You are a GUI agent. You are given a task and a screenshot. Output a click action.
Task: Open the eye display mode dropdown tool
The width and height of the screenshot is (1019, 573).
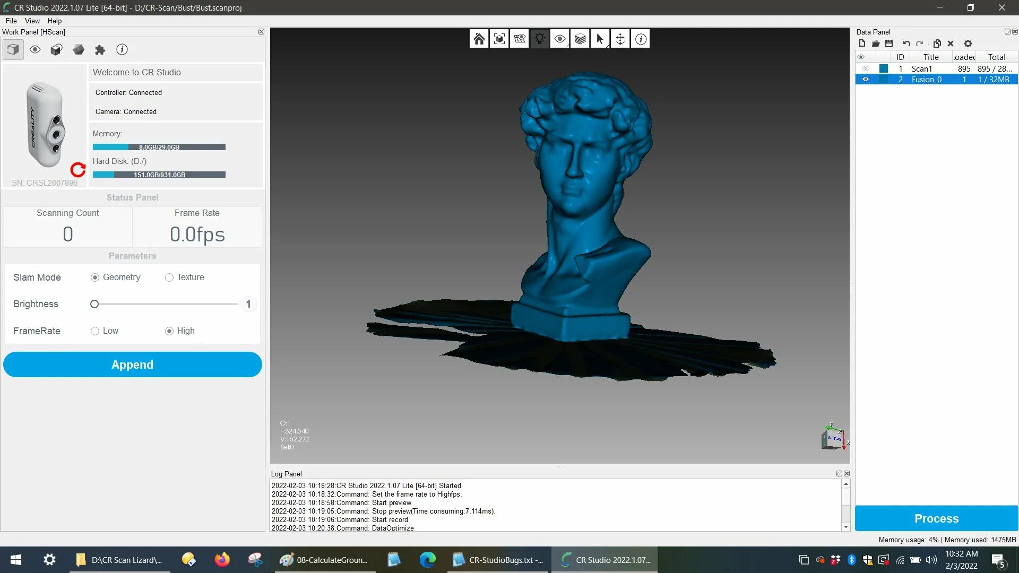tap(560, 39)
